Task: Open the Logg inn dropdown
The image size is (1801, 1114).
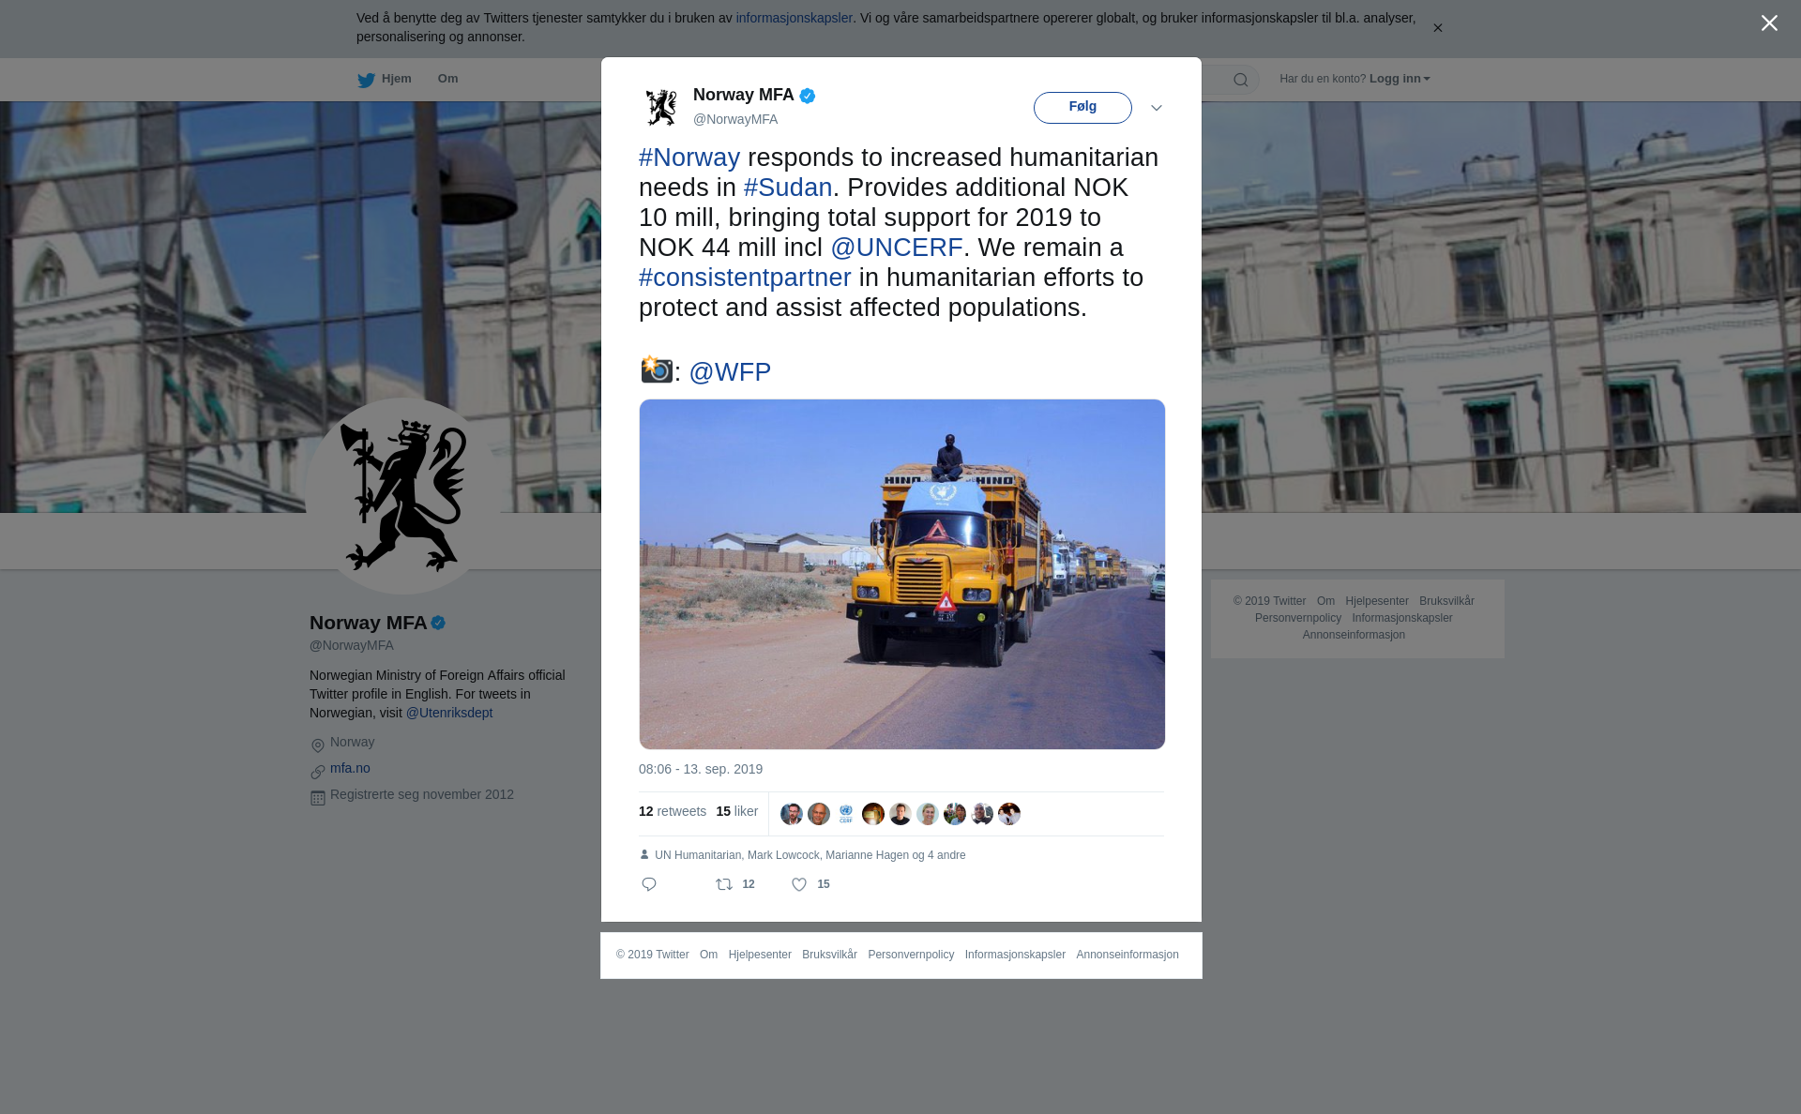Action: pyautogui.click(x=1399, y=79)
